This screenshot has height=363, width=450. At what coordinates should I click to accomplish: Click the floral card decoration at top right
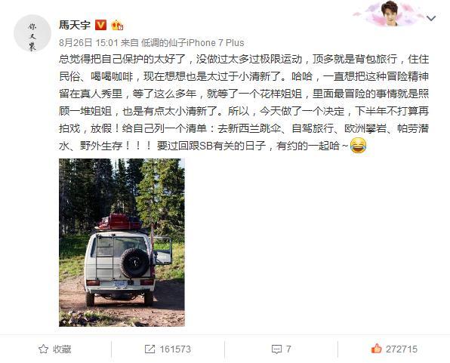click(388, 13)
